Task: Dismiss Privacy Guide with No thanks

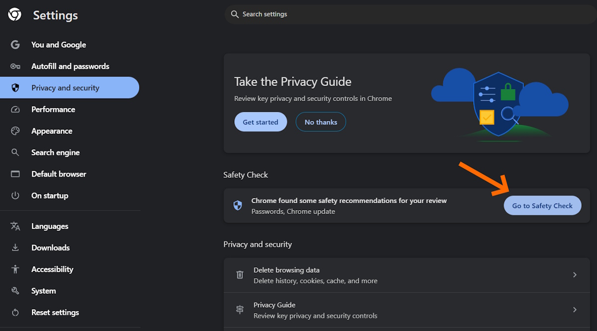Action: pos(321,122)
